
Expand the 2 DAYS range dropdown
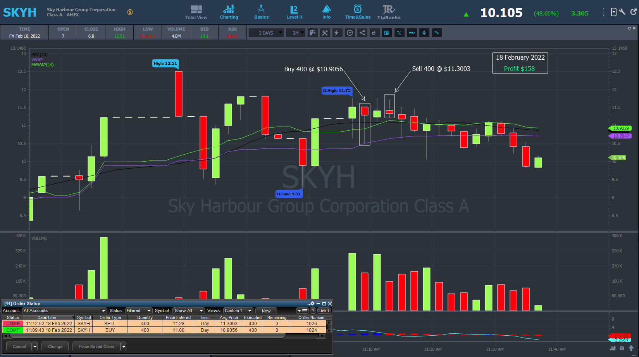coord(266,33)
